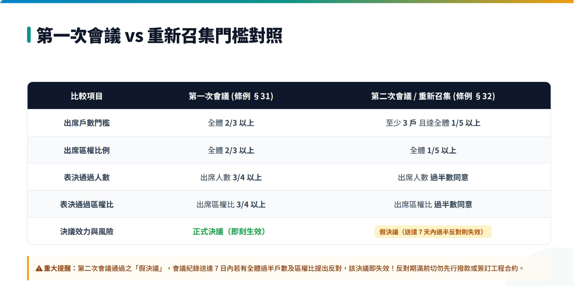Viewport: 574px width, 286px height.
Task: Click the yellow 假決議 badge
Action: coord(433,232)
